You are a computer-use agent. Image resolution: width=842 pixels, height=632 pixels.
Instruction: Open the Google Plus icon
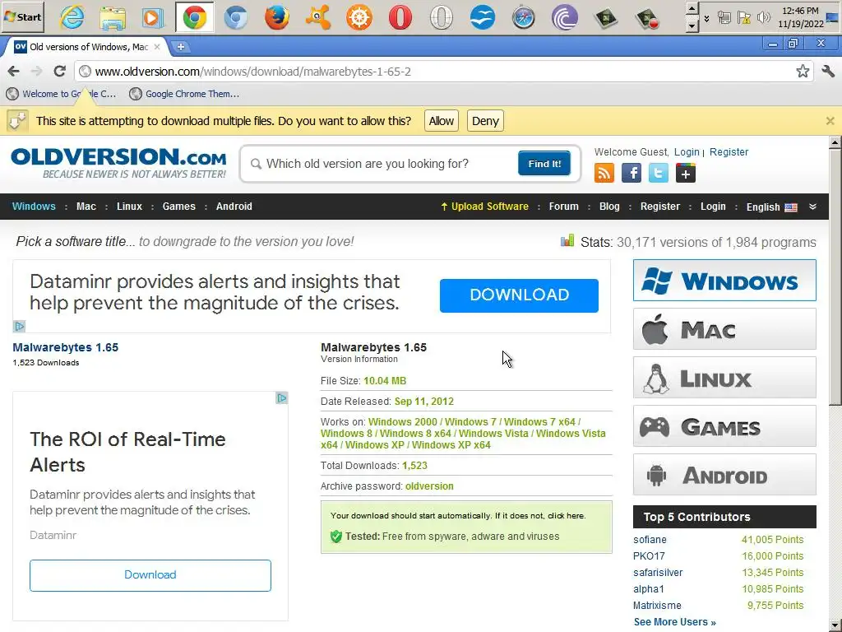pos(685,173)
